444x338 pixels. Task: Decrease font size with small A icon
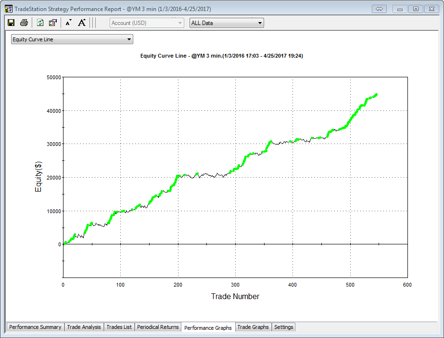tap(68, 23)
